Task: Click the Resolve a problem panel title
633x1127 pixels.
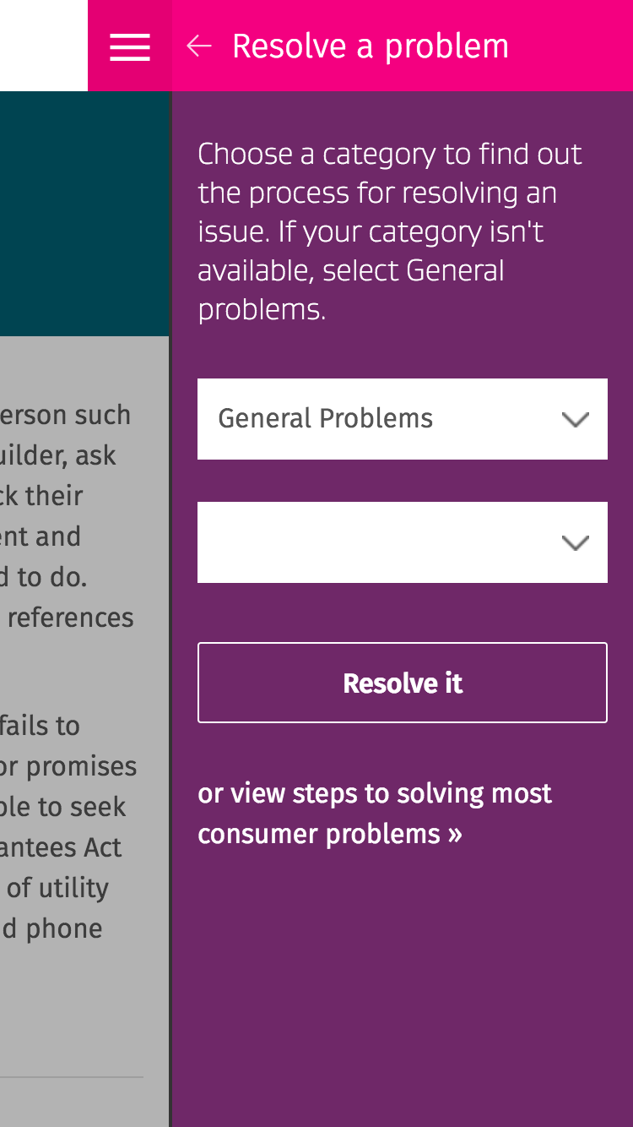Action: pos(370,46)
